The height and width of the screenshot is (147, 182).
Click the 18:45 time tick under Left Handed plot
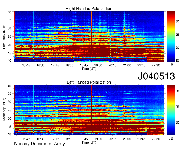(84, 139)
